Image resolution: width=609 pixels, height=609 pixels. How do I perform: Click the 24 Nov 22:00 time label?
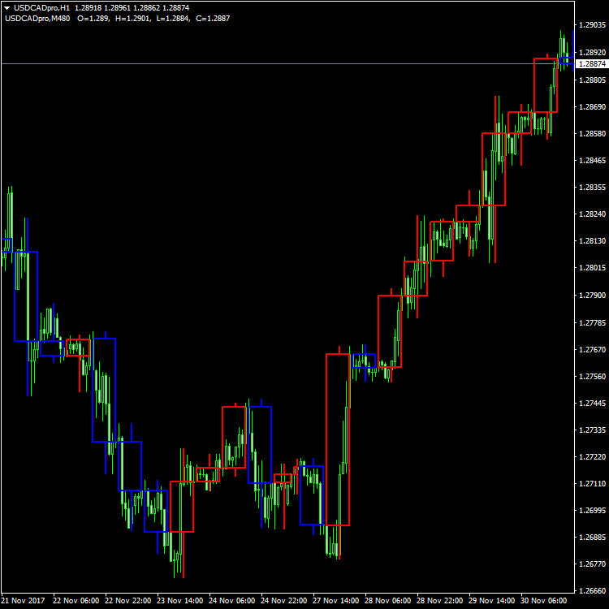pos(284,600)
